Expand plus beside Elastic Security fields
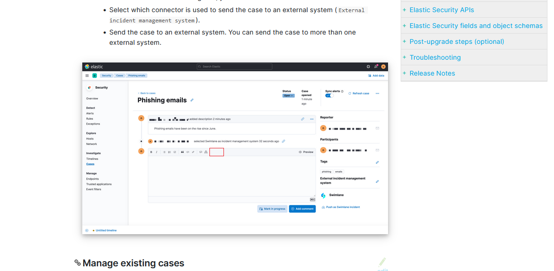The width and height of the screenshot is (554, 271). (404, 26)
